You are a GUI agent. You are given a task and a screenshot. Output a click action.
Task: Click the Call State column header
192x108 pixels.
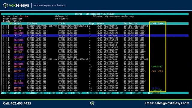click(x=157, y=23)
